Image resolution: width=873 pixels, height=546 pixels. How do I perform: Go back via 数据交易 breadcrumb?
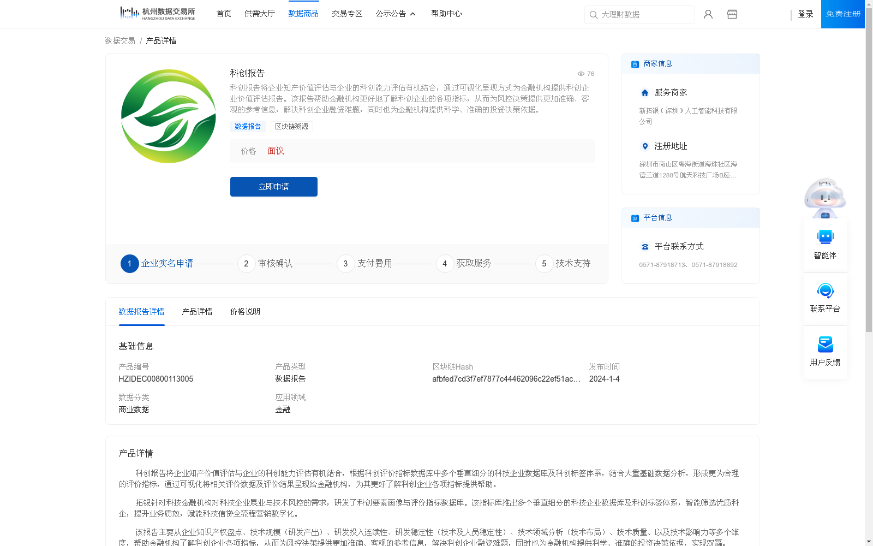pos(120,41)
